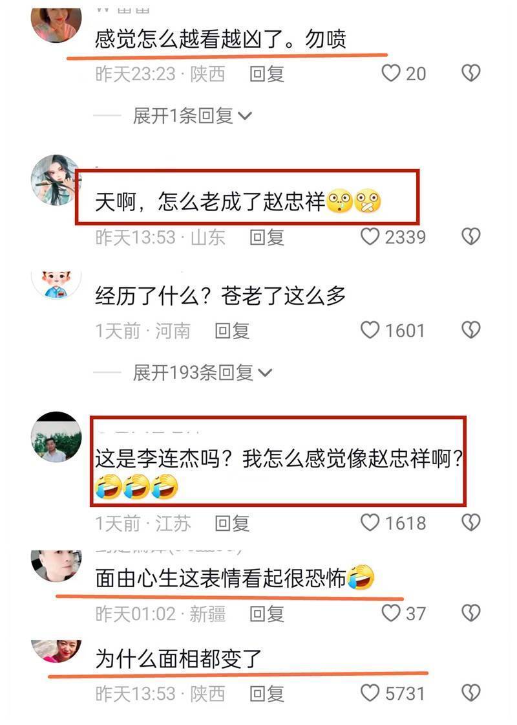Viewport: 517px width, 725px height.
Task: Open the fantasy-art avatar of Shandong commenter
Action: (56, 180)
